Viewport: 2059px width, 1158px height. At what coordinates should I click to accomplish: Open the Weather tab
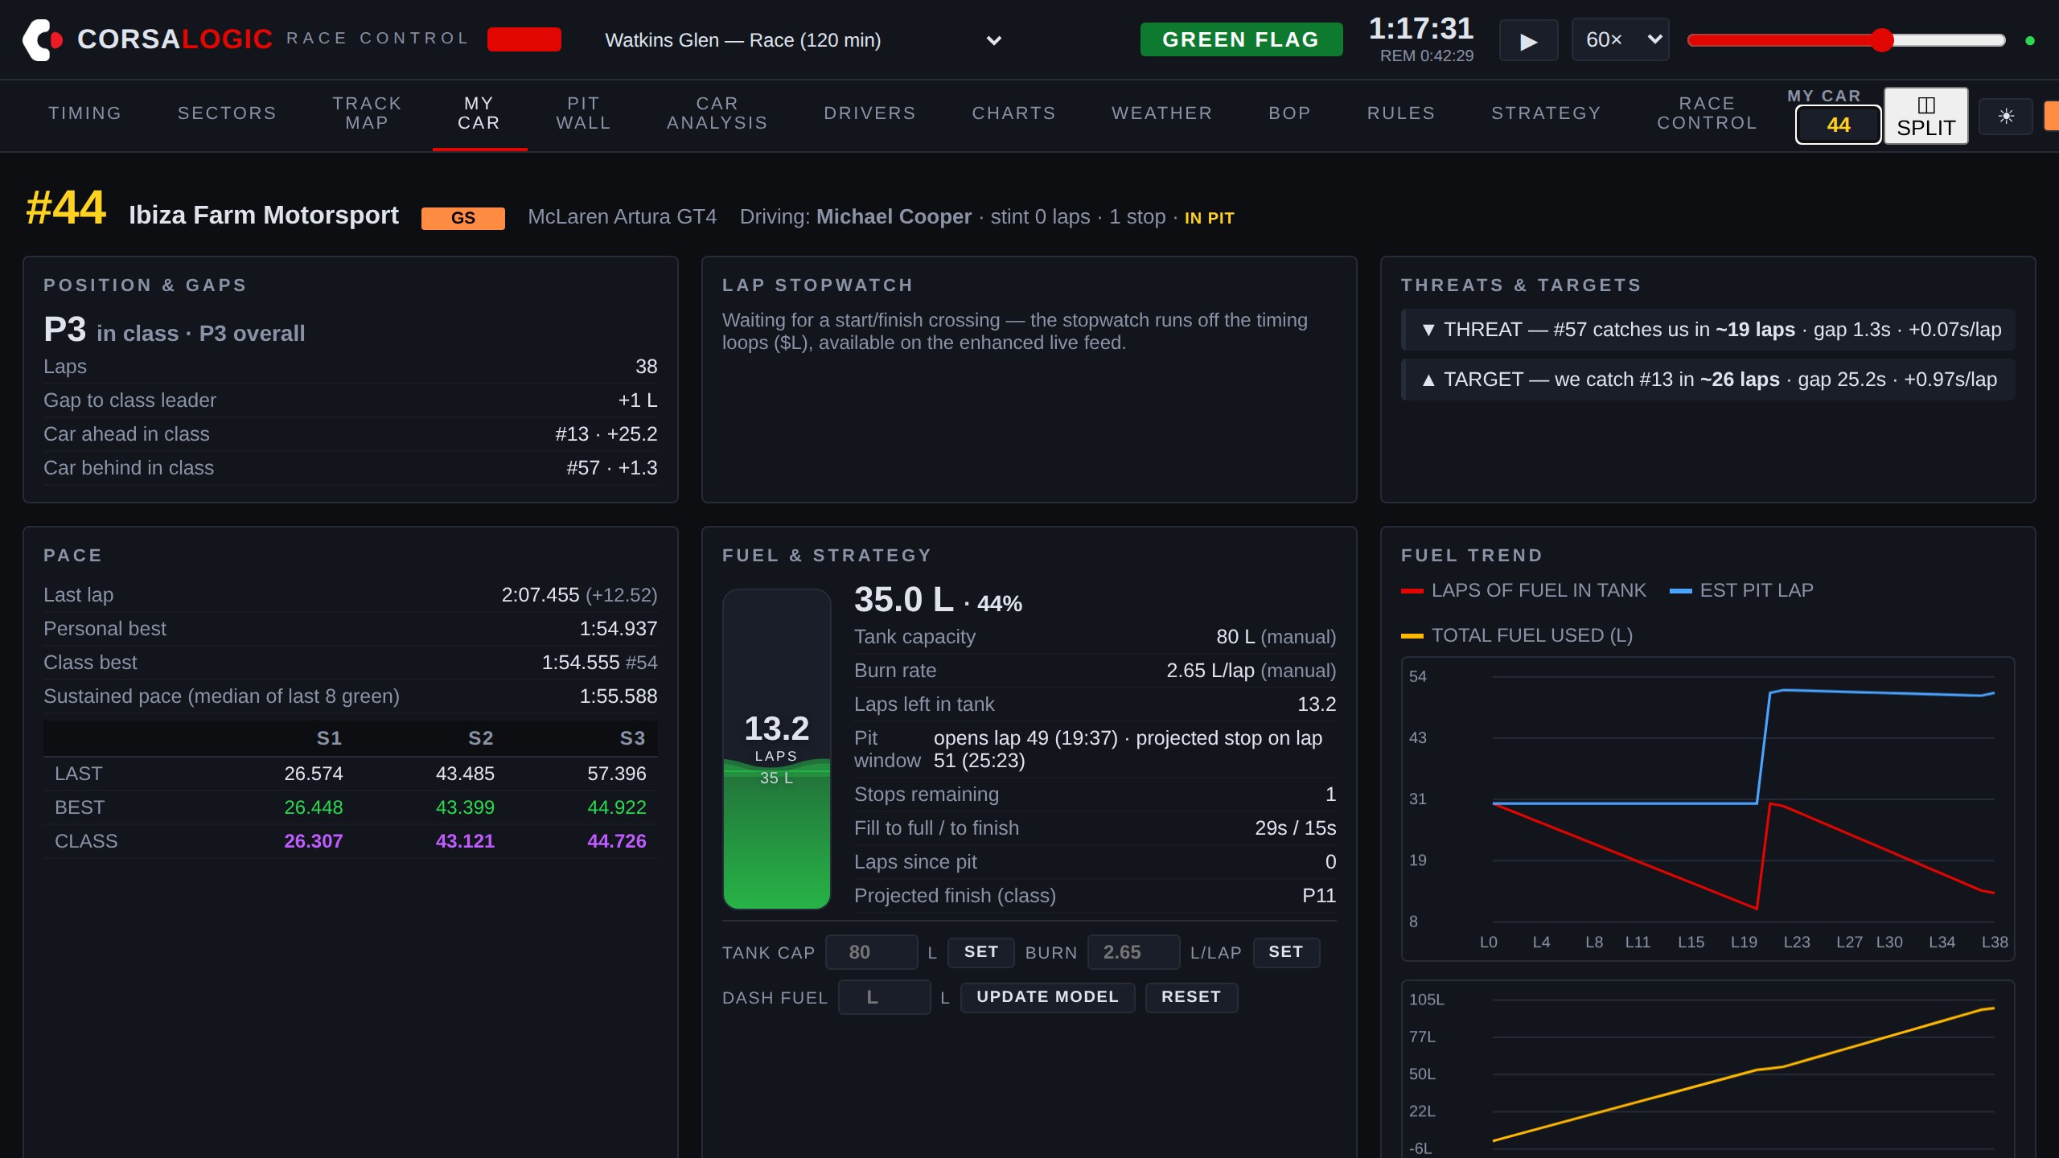tap(1162, 113)
